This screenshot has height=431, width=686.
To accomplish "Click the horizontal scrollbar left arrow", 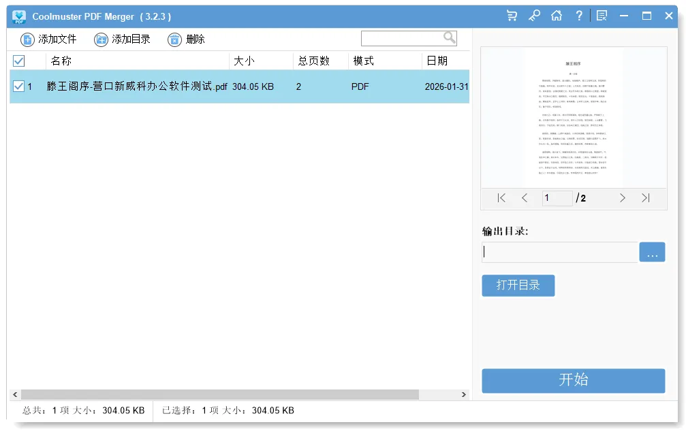I will pyautogui.click(x=15, y=395).
